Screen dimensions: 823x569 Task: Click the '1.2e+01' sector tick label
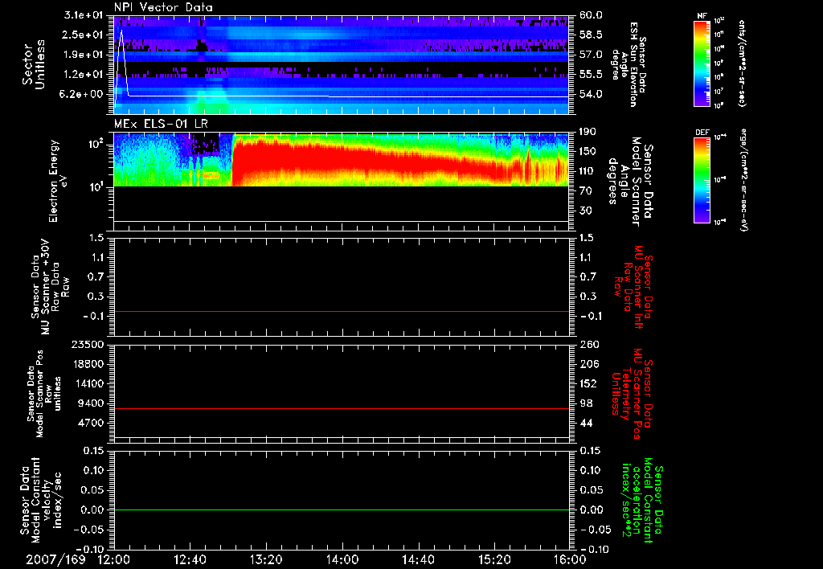[x=83, y=75]
